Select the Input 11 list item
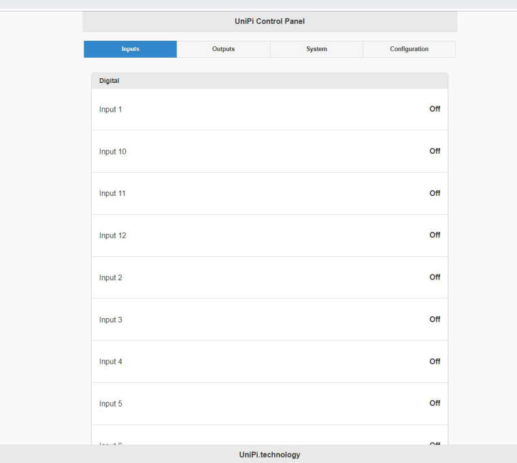 point(113,194)
